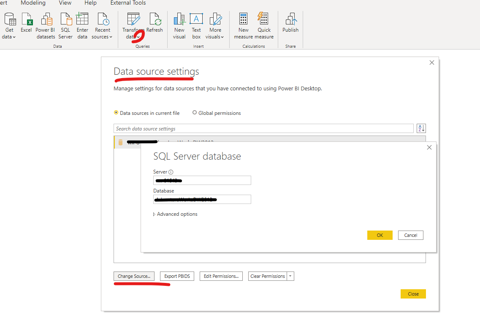Connect to SQL Server from ribbon
Screen dimensions: 480x334
tap(65, 26)
